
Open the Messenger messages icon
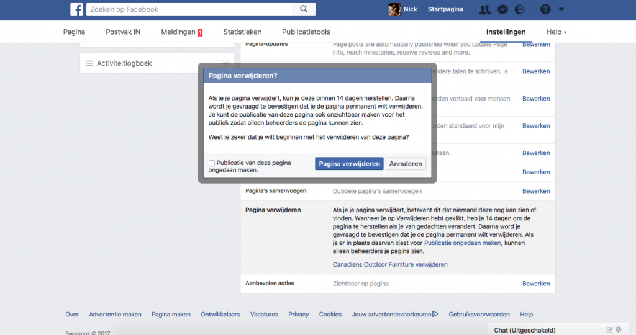pyautogui.click(x=502, y=9)
